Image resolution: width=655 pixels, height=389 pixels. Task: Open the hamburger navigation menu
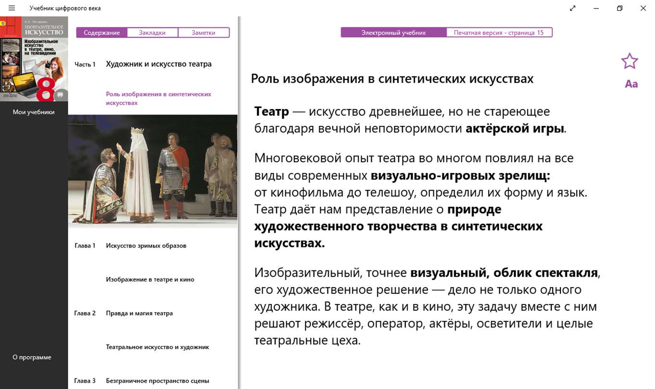(12, 8)
